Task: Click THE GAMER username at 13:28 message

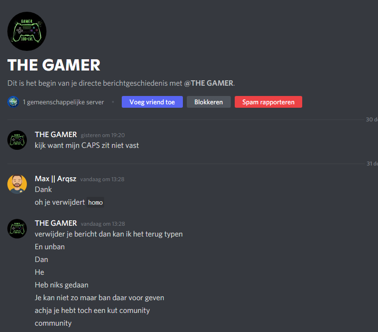Action: (56, 223)
